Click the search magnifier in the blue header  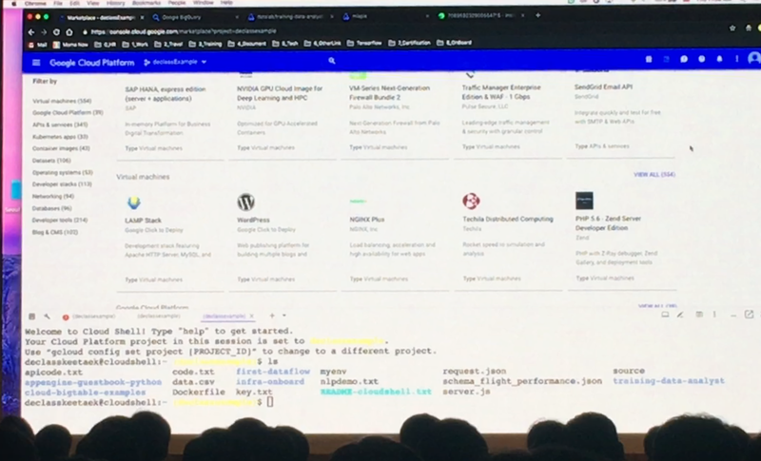(332, 61)
